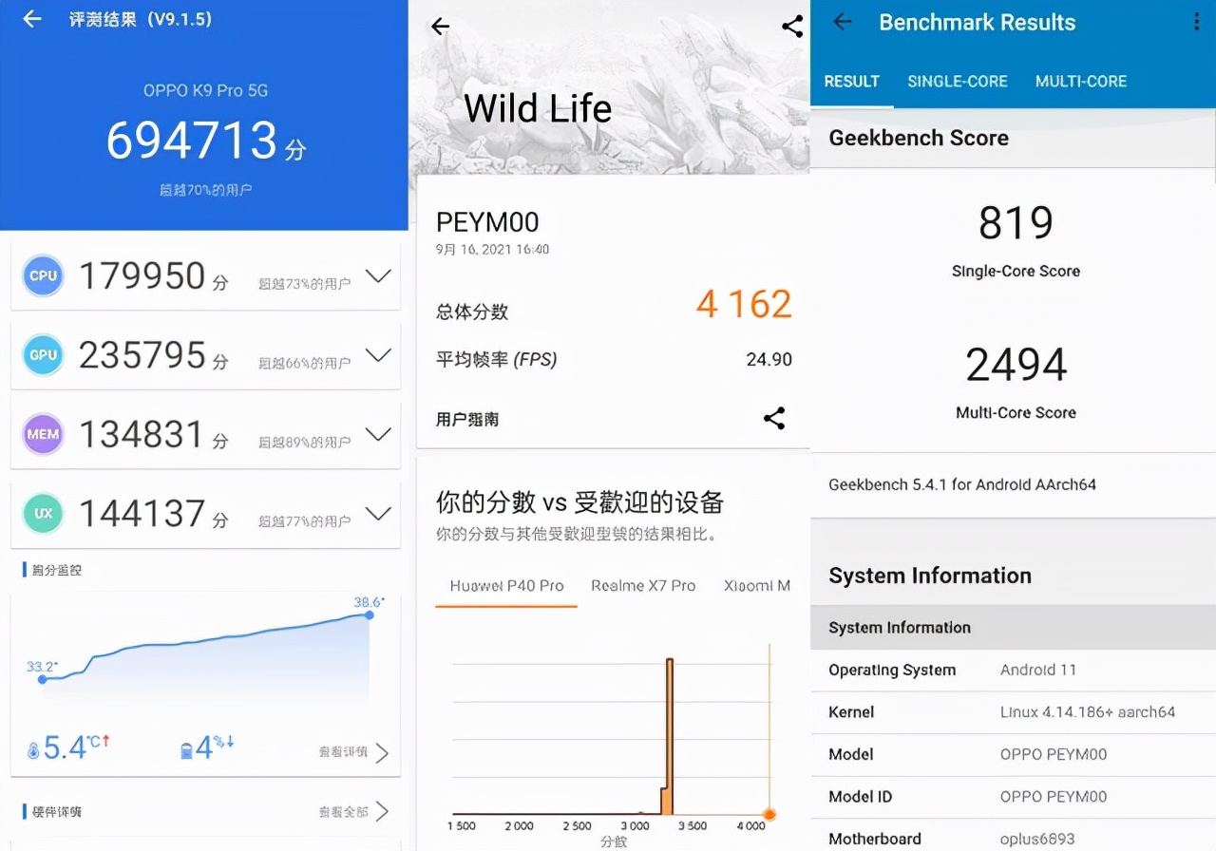Click the orange score marker dot on chart
Screen dimensions: 1216x851
coord(769,814)
